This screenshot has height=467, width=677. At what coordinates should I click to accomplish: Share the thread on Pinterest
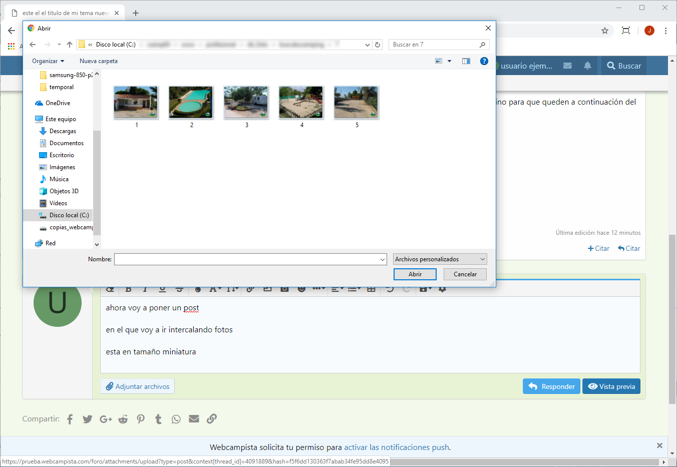(141, 419)
